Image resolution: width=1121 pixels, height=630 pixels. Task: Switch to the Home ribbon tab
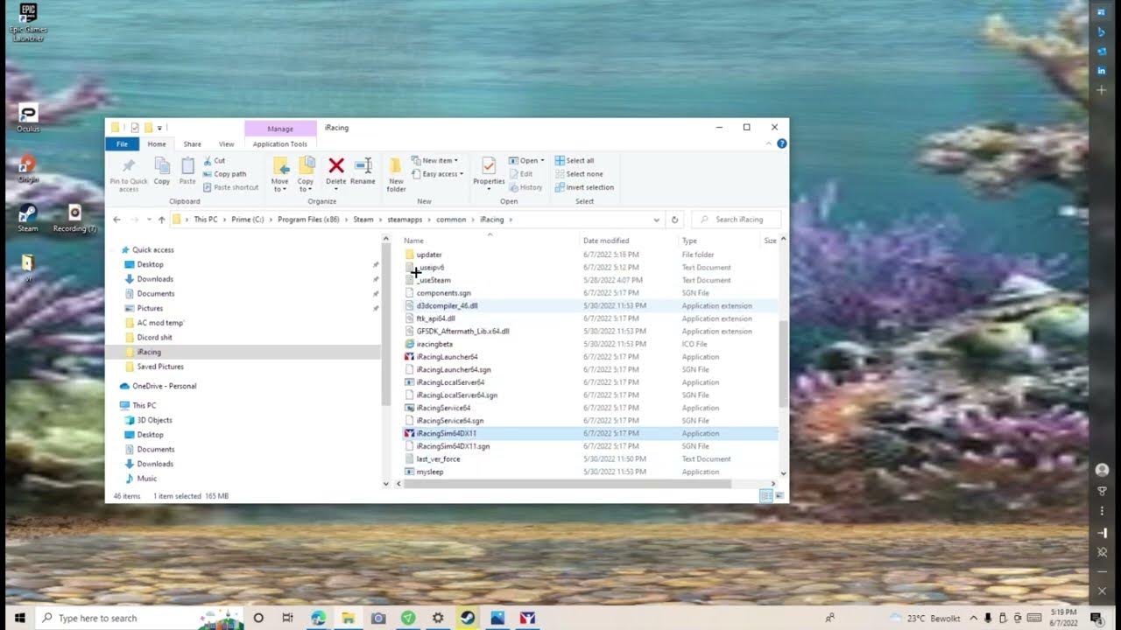tap(157, 144)
